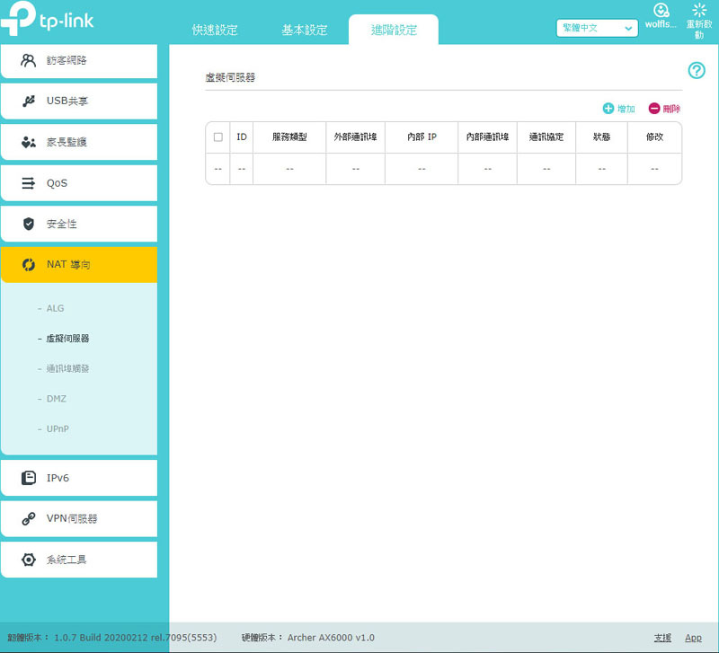Click the 安全性 shield icon
The height and width of the screenshot is (653, 719).
pos(29,224)
